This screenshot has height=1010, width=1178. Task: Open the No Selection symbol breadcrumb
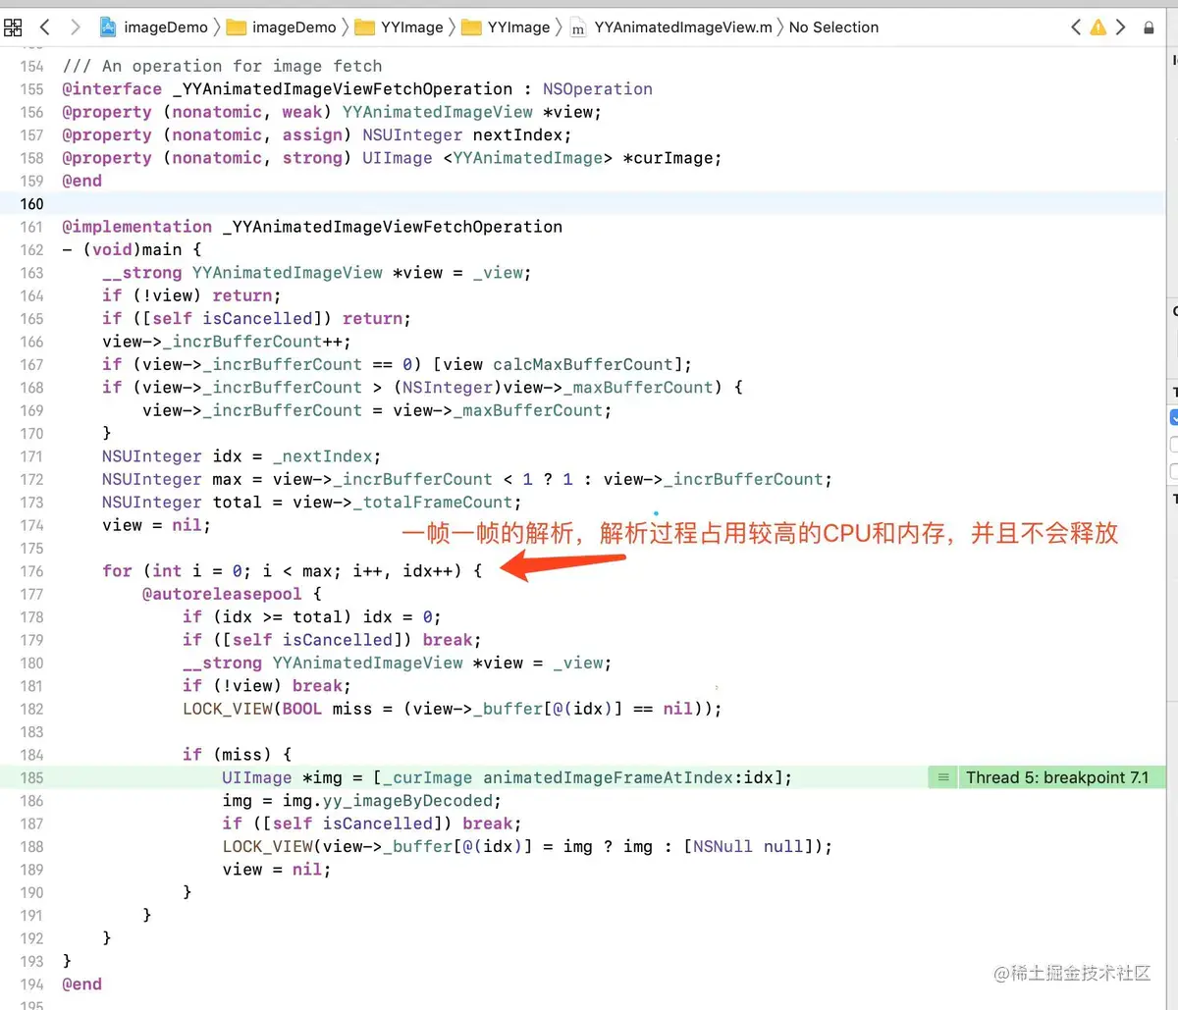coord(833,27)
